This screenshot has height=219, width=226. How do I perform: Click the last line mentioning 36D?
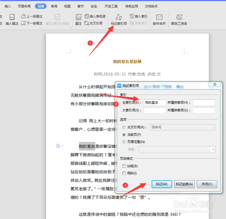(129, 214)
